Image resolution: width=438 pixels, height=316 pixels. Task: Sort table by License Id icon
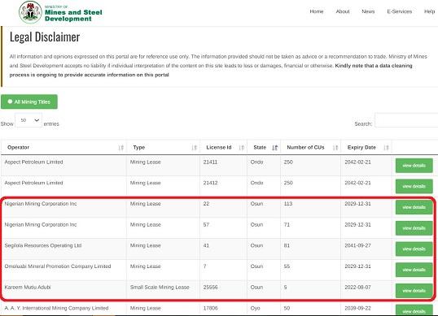242,148
